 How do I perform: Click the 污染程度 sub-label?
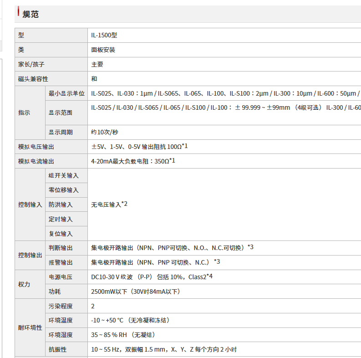pyautogui.click(x=61, y=306)
